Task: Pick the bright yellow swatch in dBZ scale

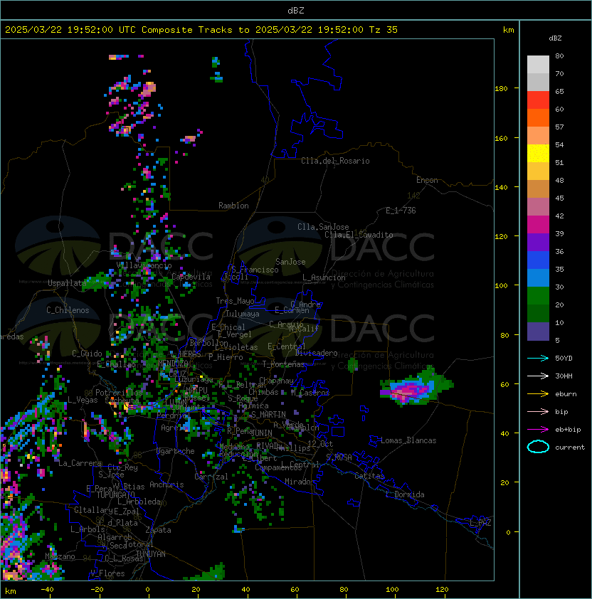Action: coord(538,154)
